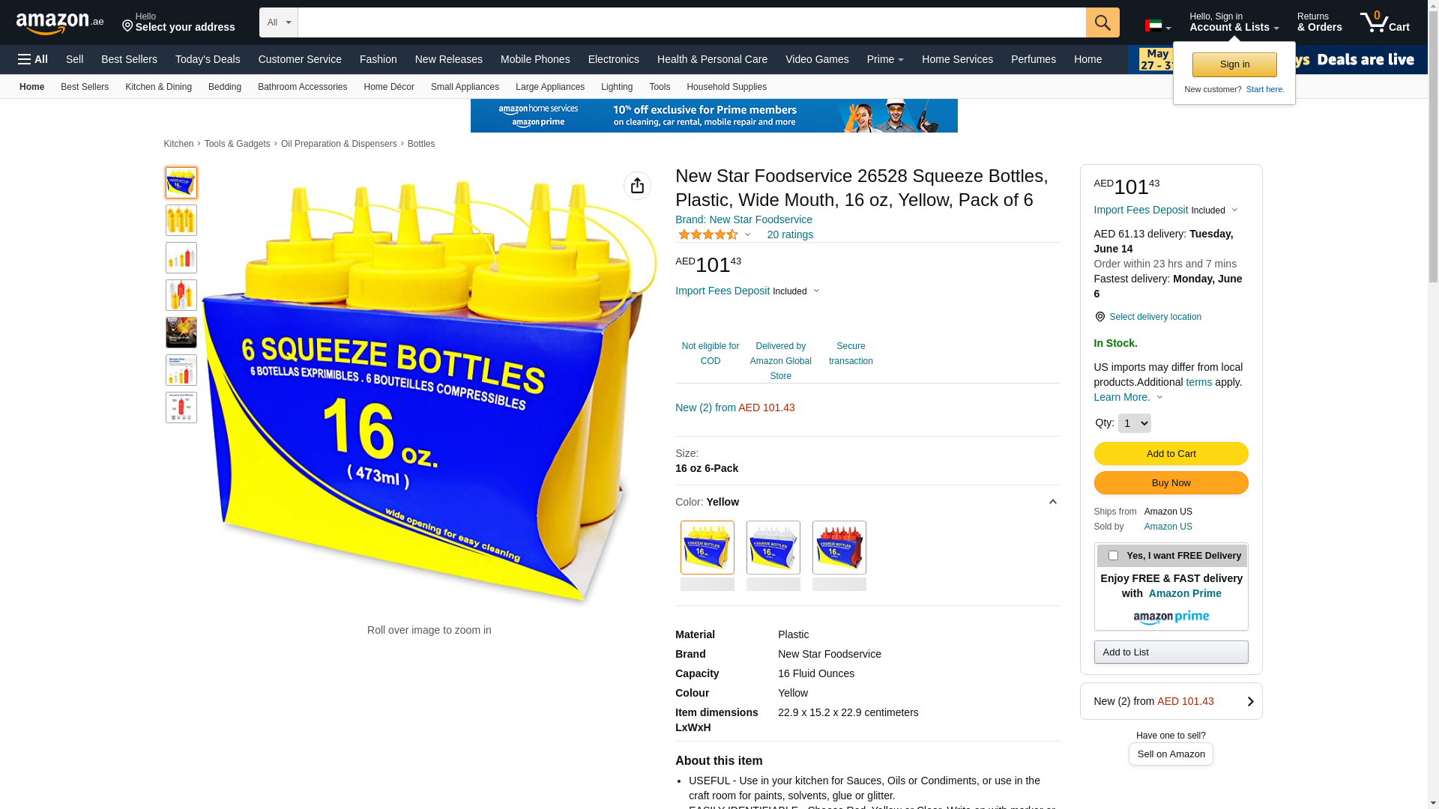Screen dimensions: 1439x809
Task: Tick the Yes, I want FREE Delivery checkbox
Action: point(1113,556)
